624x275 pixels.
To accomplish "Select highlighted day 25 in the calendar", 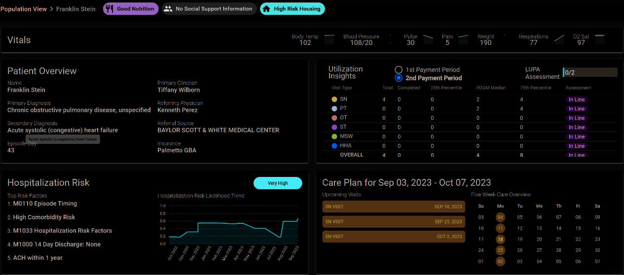I will coord(500,250).
